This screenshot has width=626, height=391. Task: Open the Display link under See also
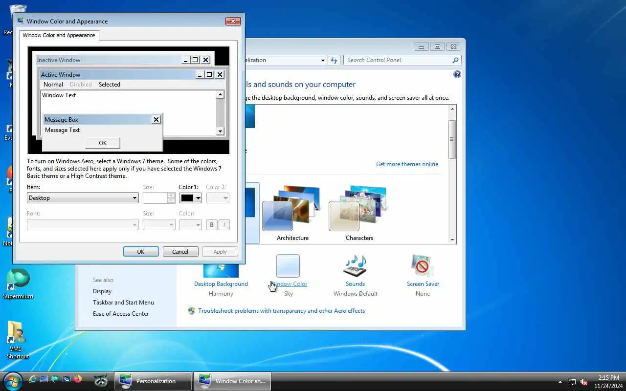point(102,291)
